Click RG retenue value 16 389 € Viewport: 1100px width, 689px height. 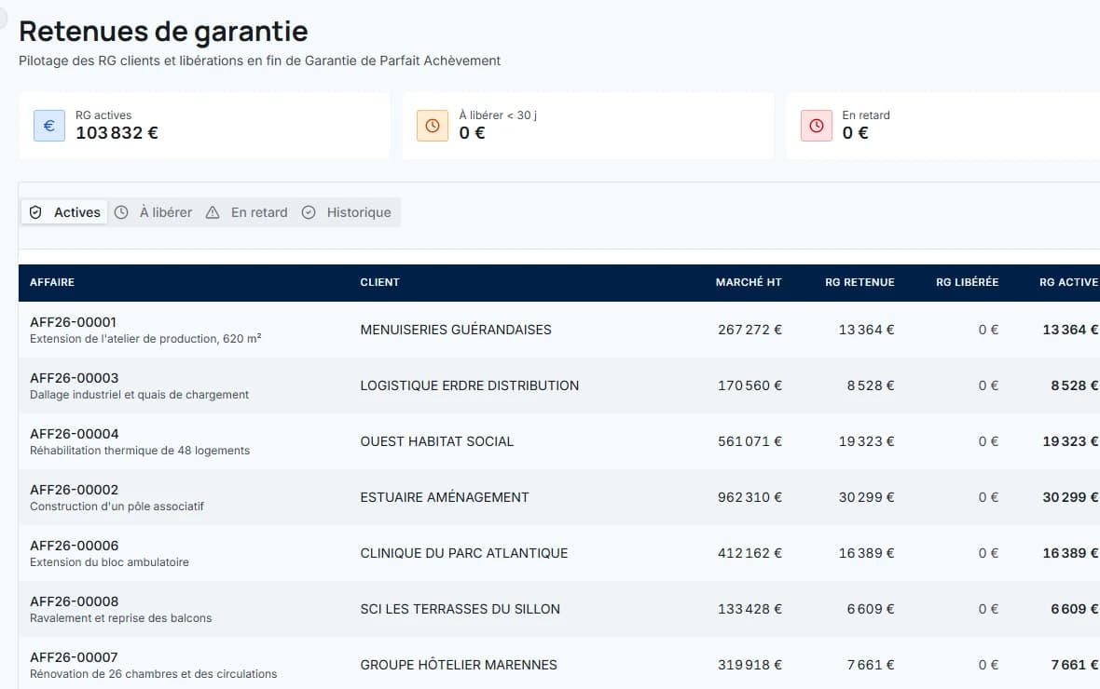[866, 554]
